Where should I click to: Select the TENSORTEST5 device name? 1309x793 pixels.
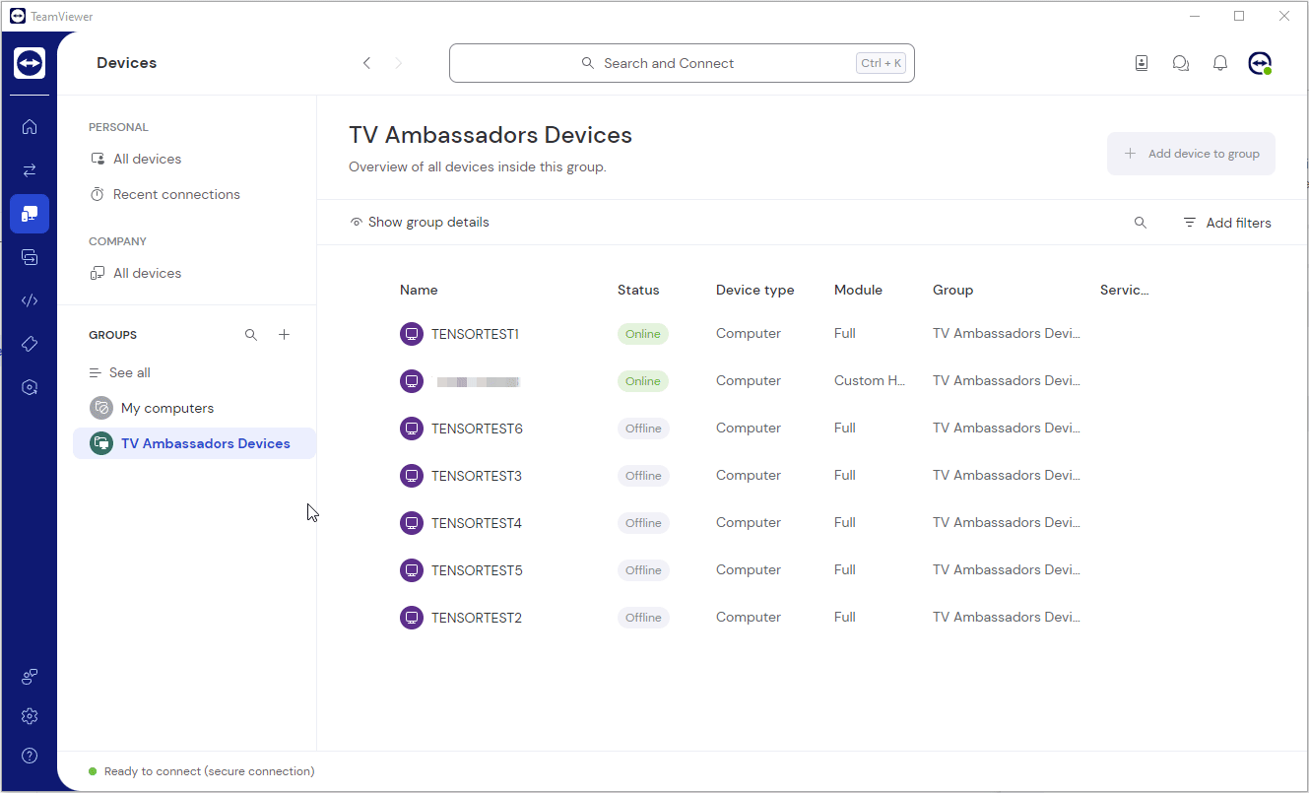477,570
